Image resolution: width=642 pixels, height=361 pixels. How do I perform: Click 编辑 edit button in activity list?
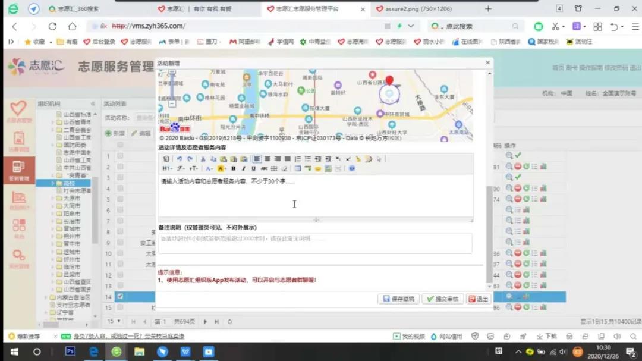(141, 133)
